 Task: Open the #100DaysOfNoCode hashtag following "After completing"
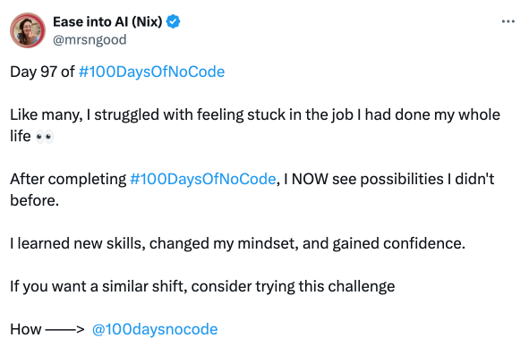tap(203, 179)
